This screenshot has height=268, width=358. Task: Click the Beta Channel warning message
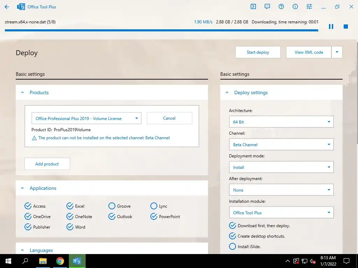click(x=104, y=138)
